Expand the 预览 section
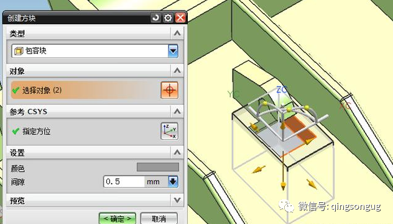This screenshot has height=224, width=393. (x=177, y=200)
